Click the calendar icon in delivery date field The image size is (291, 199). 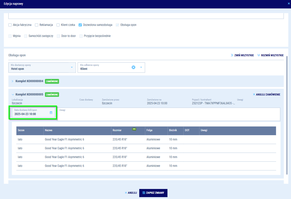coord(51,113)
